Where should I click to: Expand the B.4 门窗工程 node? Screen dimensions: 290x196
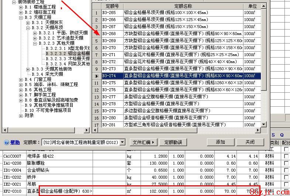21,79
